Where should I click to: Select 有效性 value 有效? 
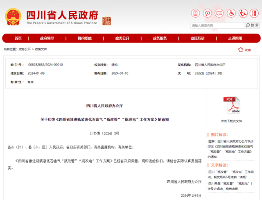point(31,82)
